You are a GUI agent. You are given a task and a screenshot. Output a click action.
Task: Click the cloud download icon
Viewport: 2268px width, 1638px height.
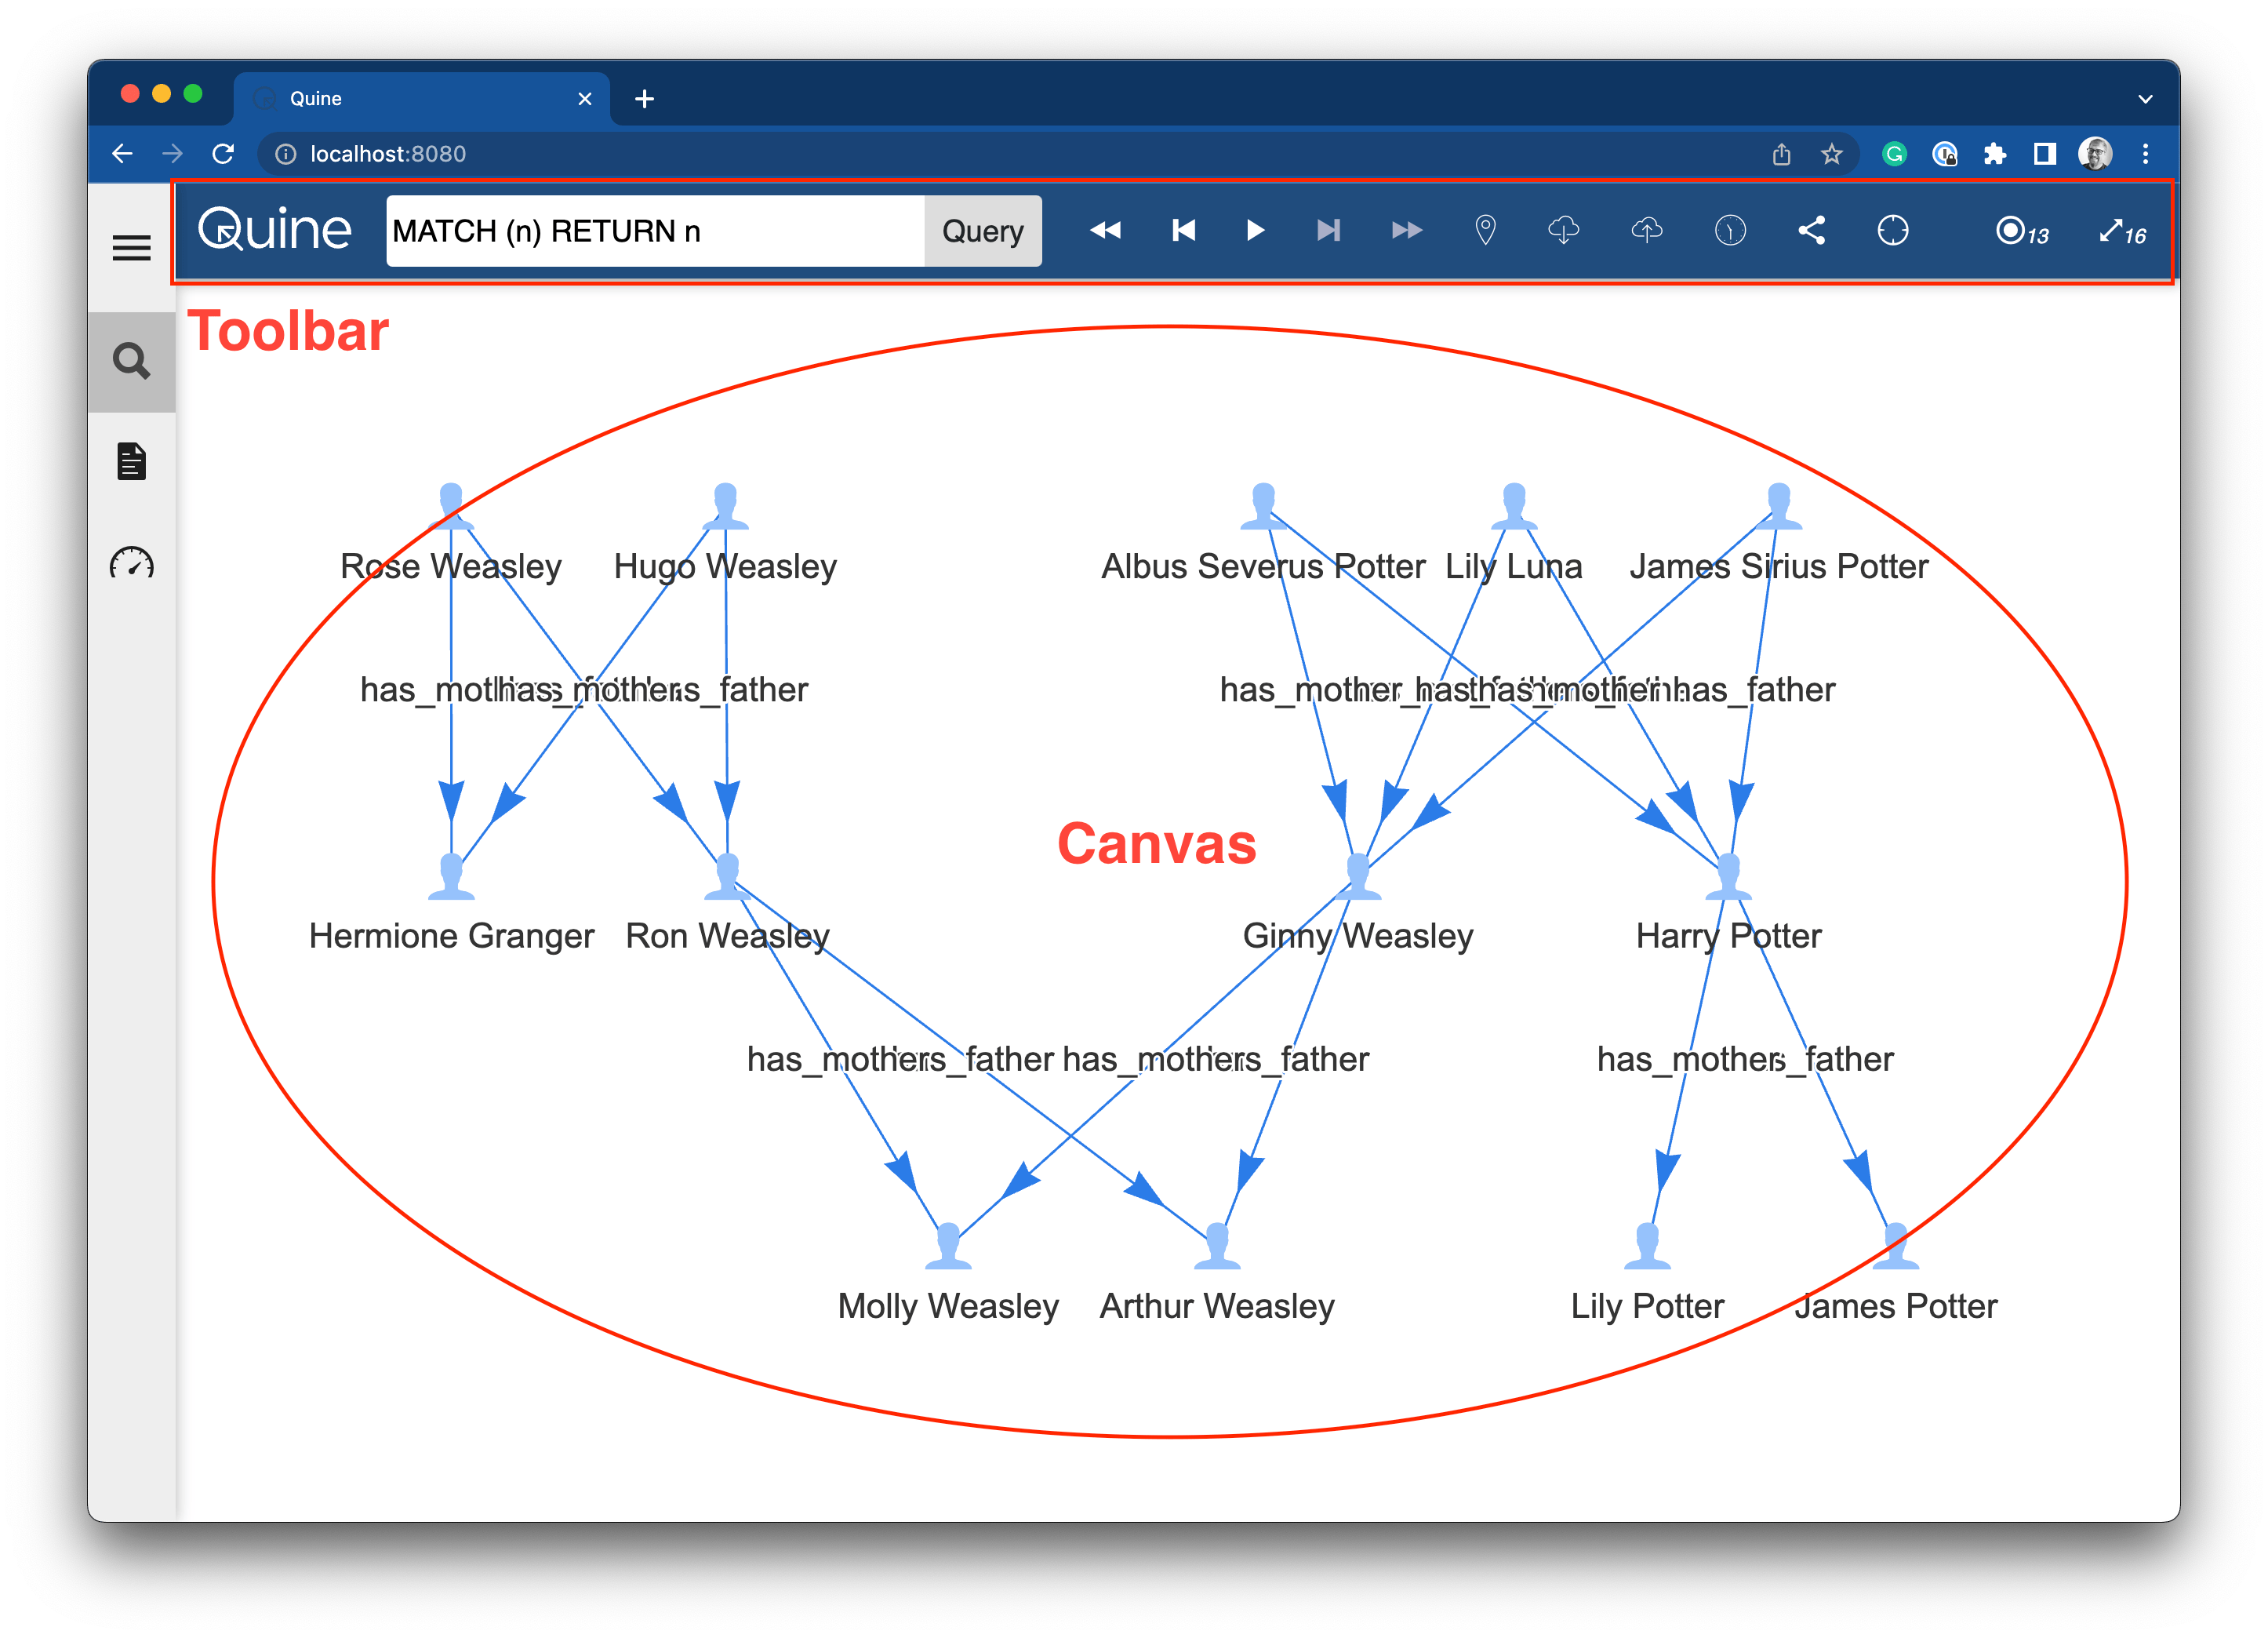pyautogui.click(x=1564, y=231)
